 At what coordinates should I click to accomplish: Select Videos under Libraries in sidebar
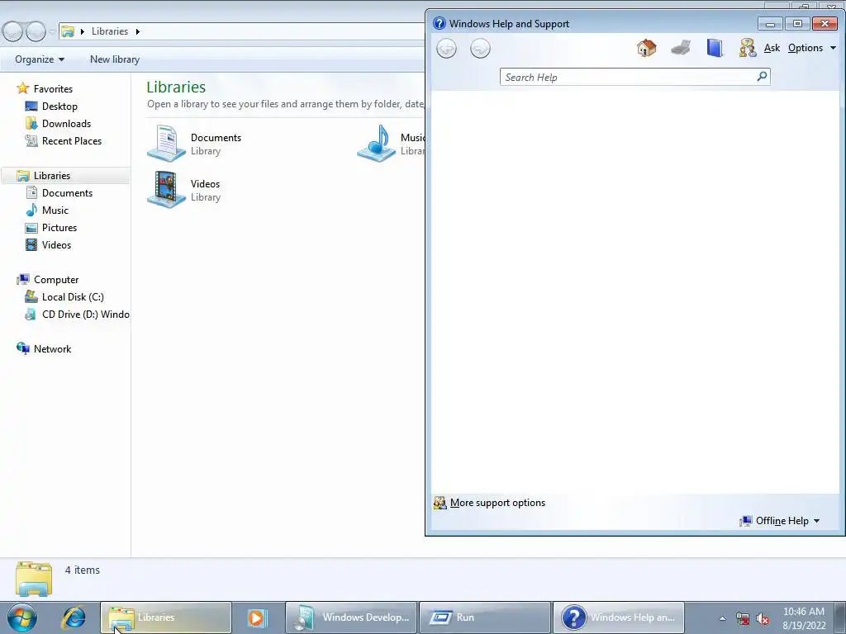pos(56,244)
